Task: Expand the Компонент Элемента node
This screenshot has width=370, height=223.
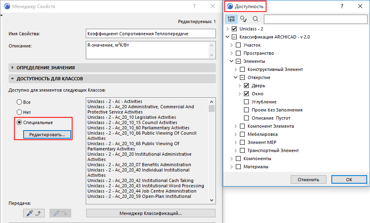Action: click(x=235, y=126)
